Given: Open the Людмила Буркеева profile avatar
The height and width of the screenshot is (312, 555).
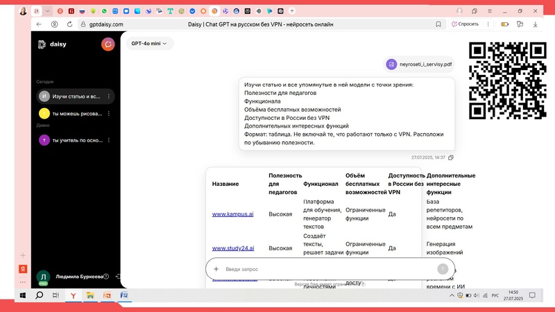Looking at the screenshot, I should pos(43,277).
